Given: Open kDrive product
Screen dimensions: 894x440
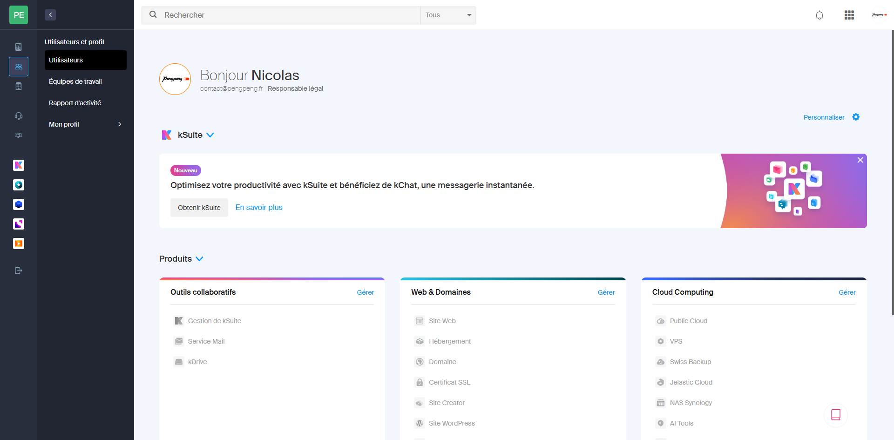Looking at the screenshot, I should 190,362.
